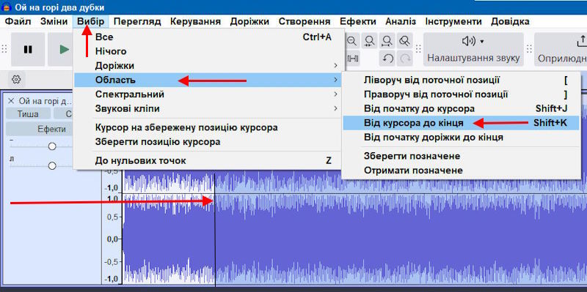Viewport: 587px width, 292px height.
Task: Open the Аналіз menu
Action: (401, 21)
